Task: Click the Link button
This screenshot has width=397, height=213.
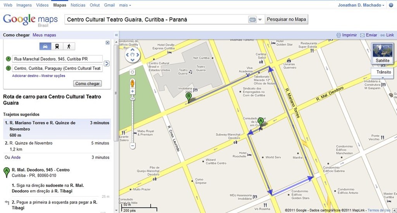Action: 387,35
